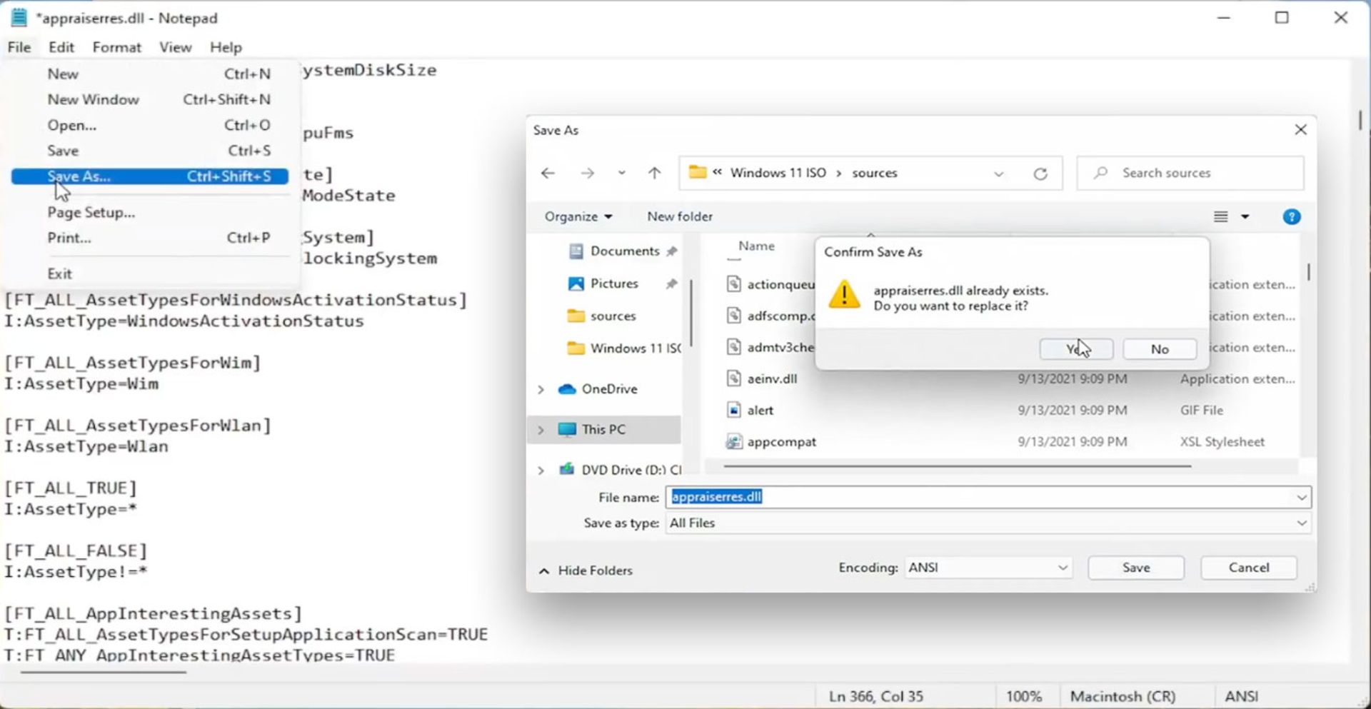
Task: Click the Refresh icon beside address bar
Action: coord(1040,174)
